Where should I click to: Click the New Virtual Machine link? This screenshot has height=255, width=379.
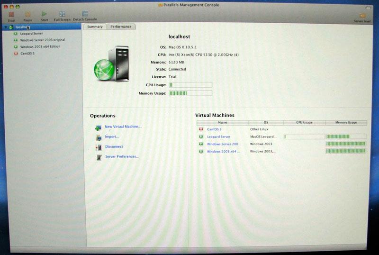(x=123, y=127)
